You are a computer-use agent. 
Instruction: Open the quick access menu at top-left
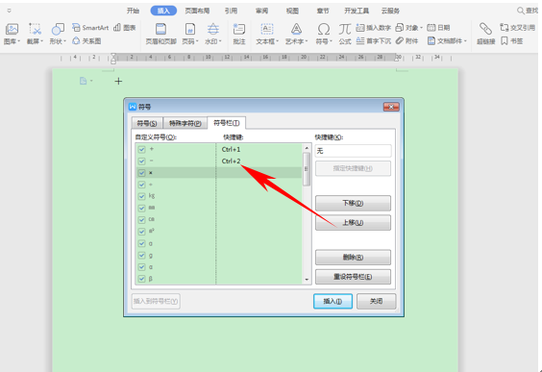[10, 11]
